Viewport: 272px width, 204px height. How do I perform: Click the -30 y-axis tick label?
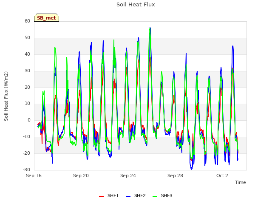coord(27,170)
